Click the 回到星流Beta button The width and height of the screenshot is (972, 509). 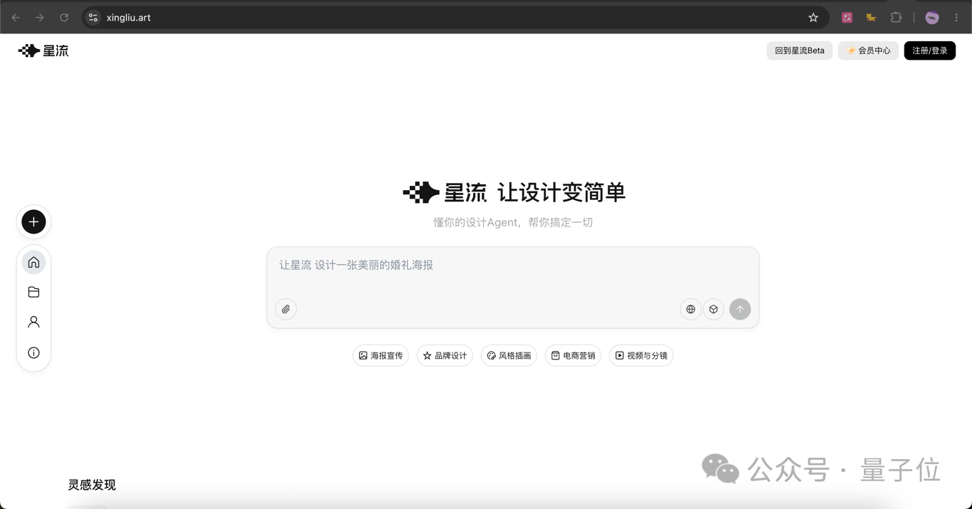tap(800, 51)
